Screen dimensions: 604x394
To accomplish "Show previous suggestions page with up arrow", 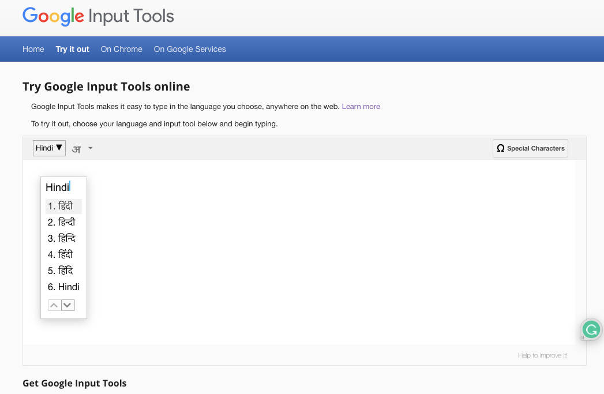I will [54, 305].
